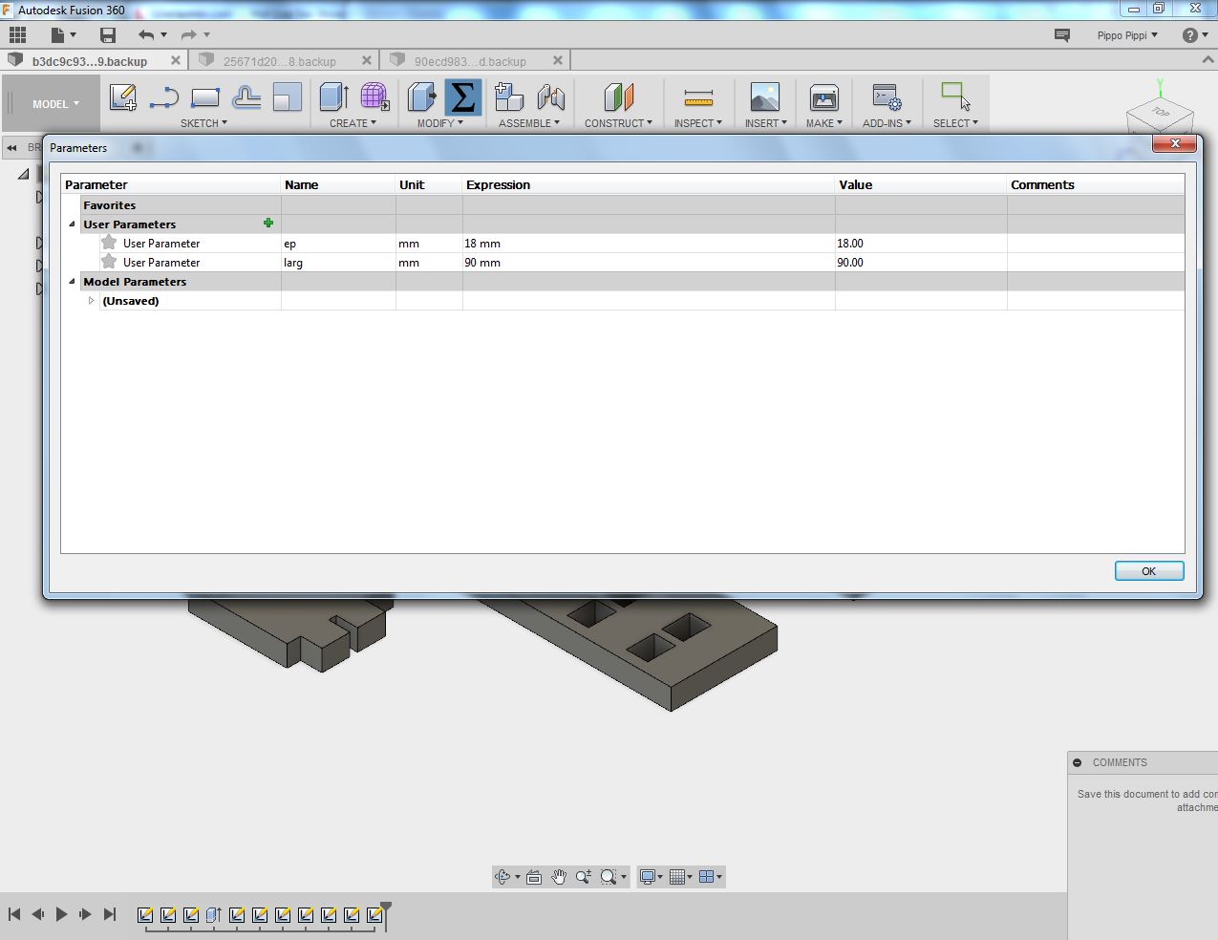Open the SELECT dropdown menu
Screen dimensions: 1218x940
955,123
